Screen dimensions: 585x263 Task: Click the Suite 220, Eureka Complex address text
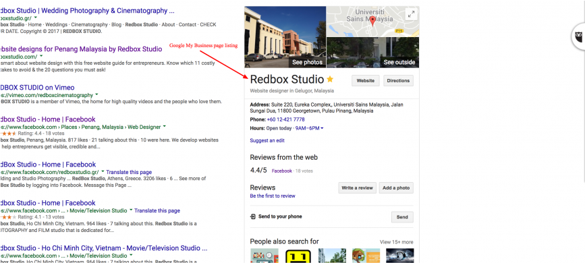click(327, 108)
